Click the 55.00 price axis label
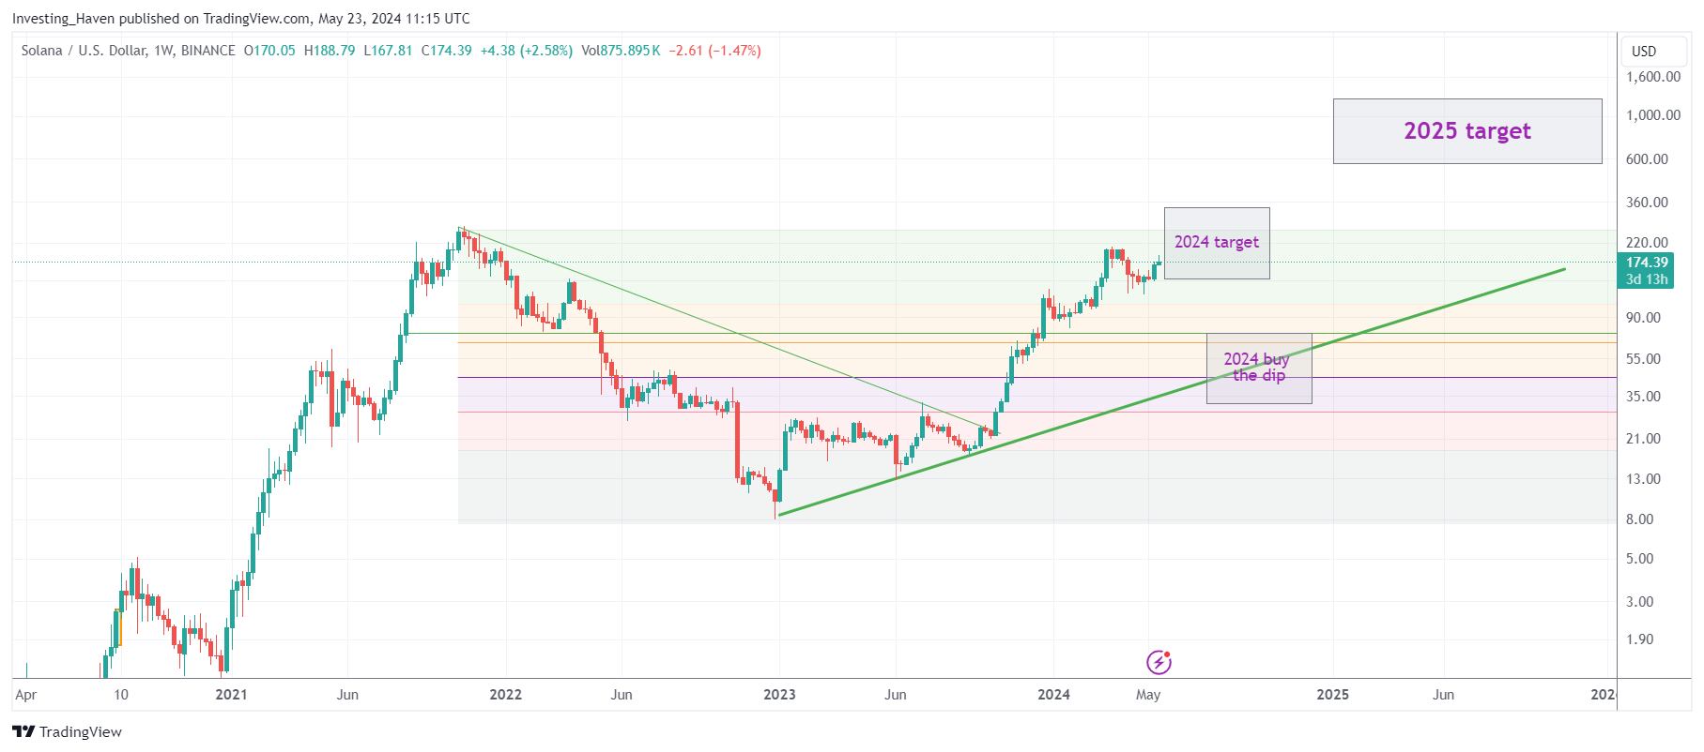 click(1644, 359)
